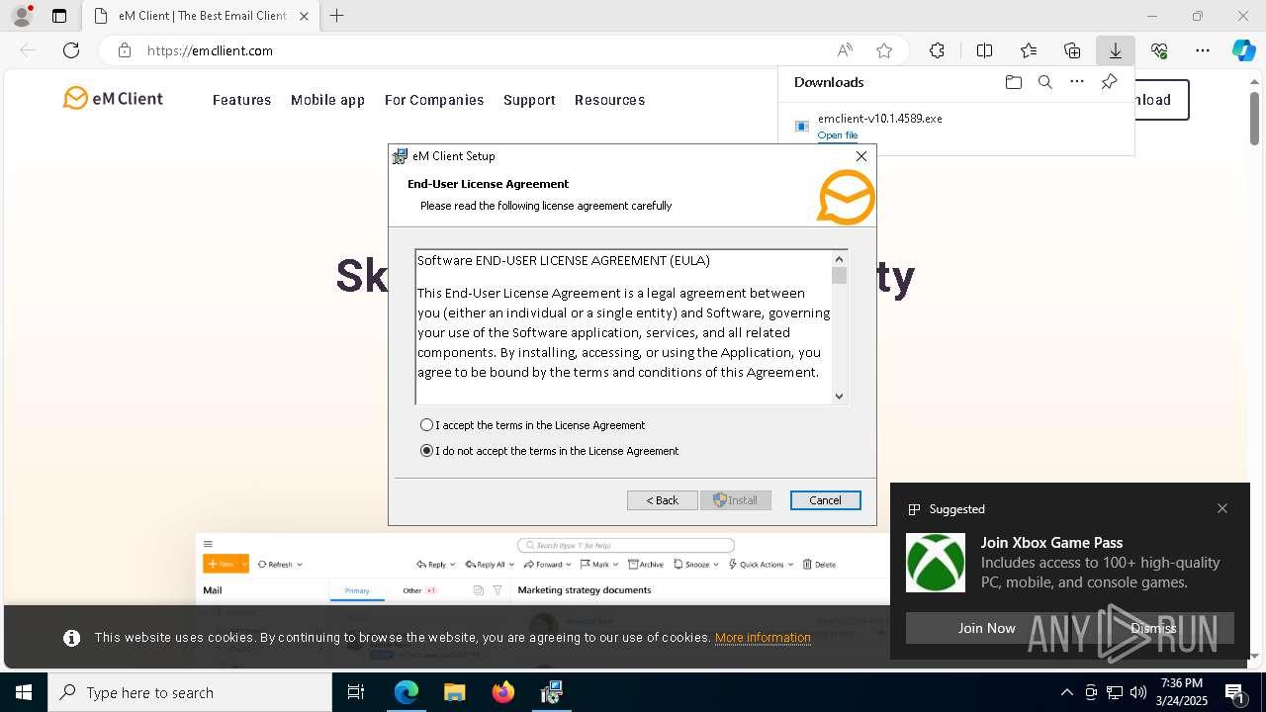
Task: Click the Xbox logo in notification
Action: tap(936, 563)
